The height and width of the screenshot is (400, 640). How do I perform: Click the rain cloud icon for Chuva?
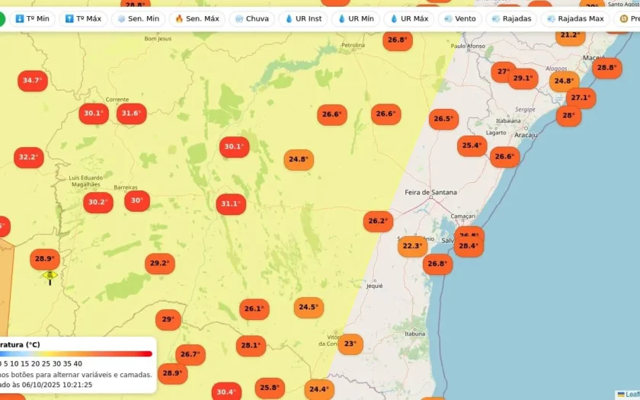pos(239,19)
